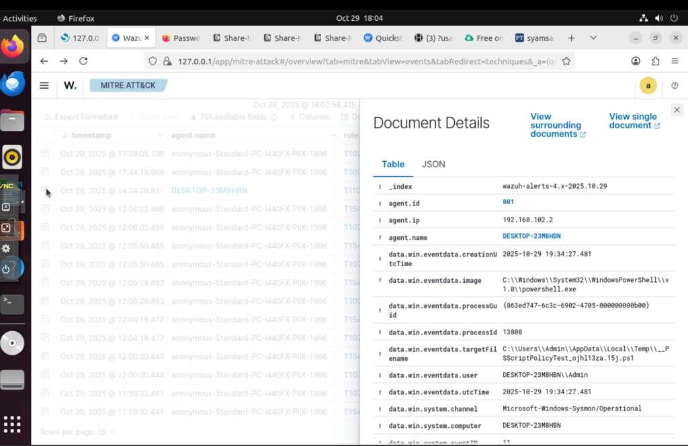Open the expand document icon for DESKTOP-23M8HBN row
Screen dimensions: 688x446
pos(46,190)
